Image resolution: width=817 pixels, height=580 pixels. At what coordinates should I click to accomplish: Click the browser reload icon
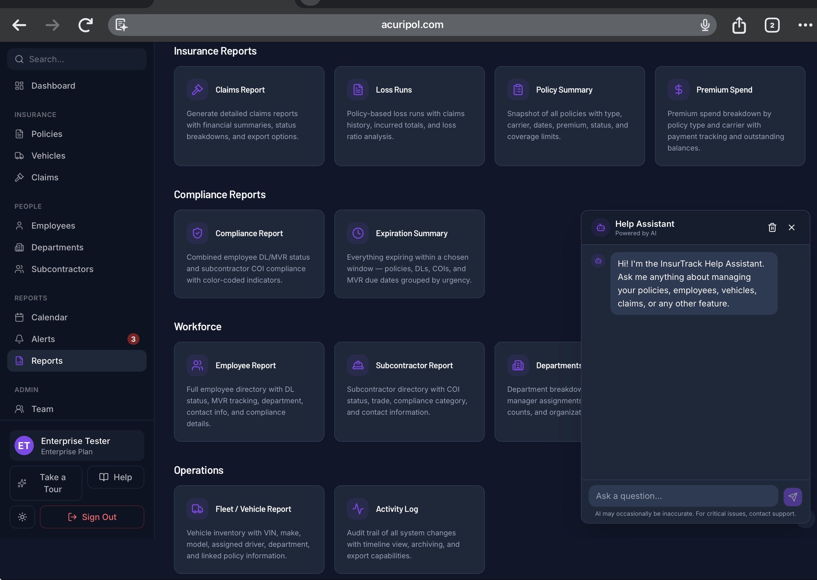click(x=85, y=25)
